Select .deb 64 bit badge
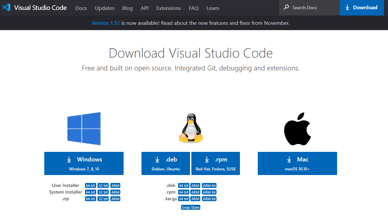 click(184, 186)
